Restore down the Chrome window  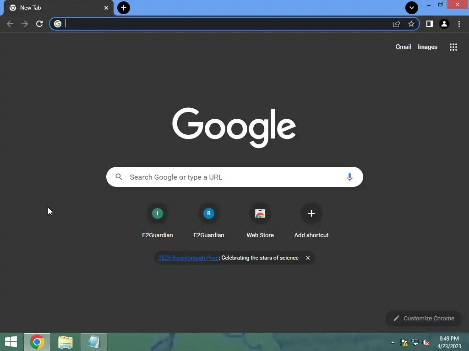coord(441,5)
